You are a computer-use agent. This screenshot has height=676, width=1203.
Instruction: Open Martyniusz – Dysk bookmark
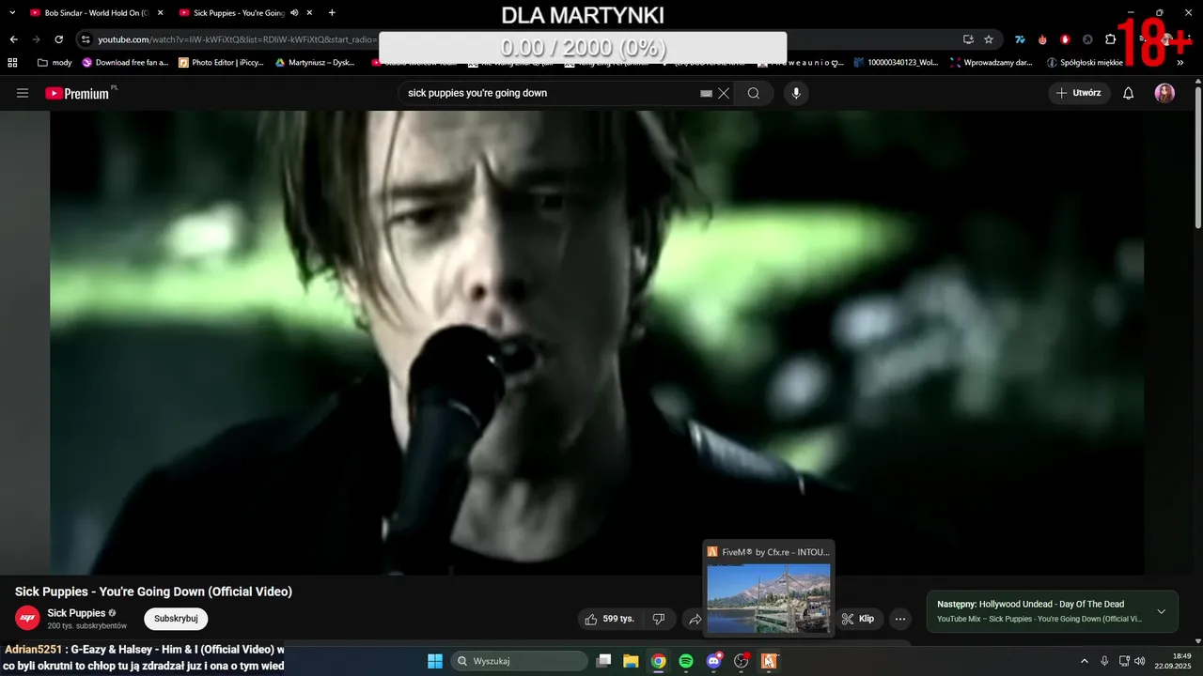tap(315, 63)
